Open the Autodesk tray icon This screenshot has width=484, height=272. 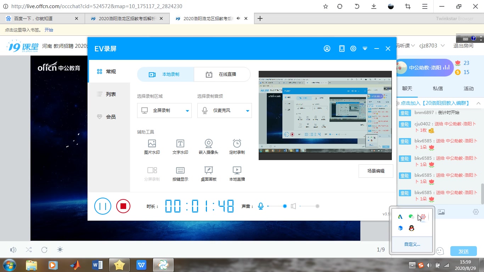tap(400, 217)
